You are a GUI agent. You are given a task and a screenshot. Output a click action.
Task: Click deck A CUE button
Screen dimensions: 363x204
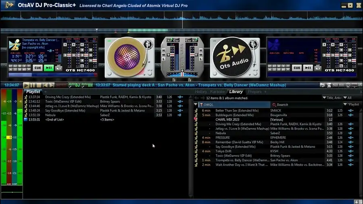pos(38,68)
